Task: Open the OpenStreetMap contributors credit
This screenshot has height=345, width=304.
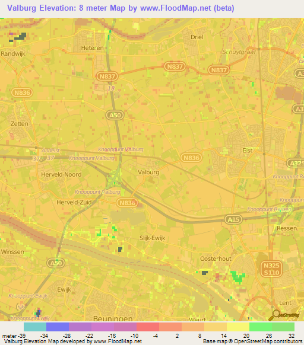Action: pos(268,341)
